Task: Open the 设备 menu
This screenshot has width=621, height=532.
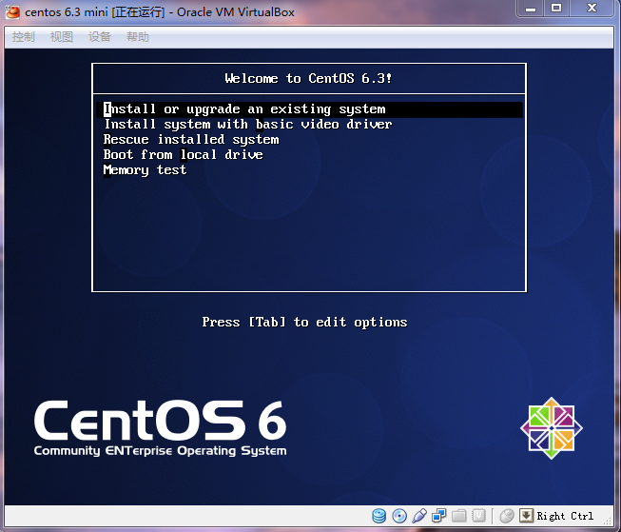Action: click(x=100, y=37)
